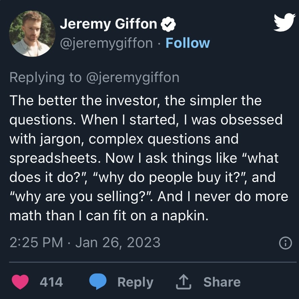Open the @jeremygiffon handle beside Follow
Image resolution: width=299 pixels, height=299 pixels.
(106, 43)
